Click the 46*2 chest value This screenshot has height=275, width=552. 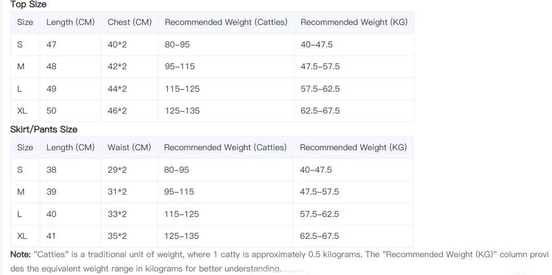click(117, 111)
